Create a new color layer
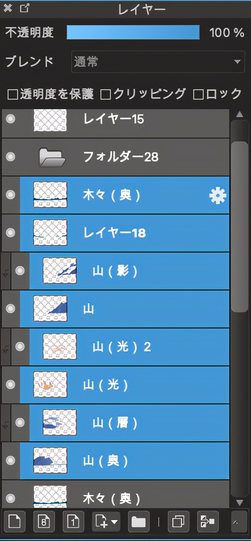Screen dimensions: 251x541 (14, 522)
